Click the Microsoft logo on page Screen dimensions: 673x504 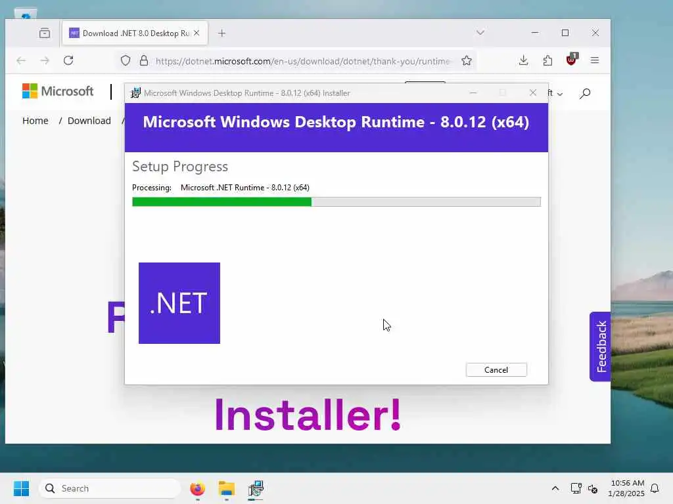coord(58,91)
